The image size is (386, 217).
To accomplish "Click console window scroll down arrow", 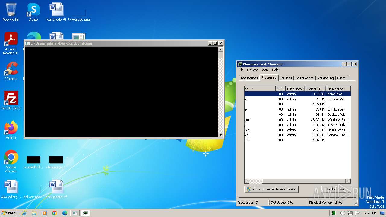I will pyautogui.click(x=220, y=135).
